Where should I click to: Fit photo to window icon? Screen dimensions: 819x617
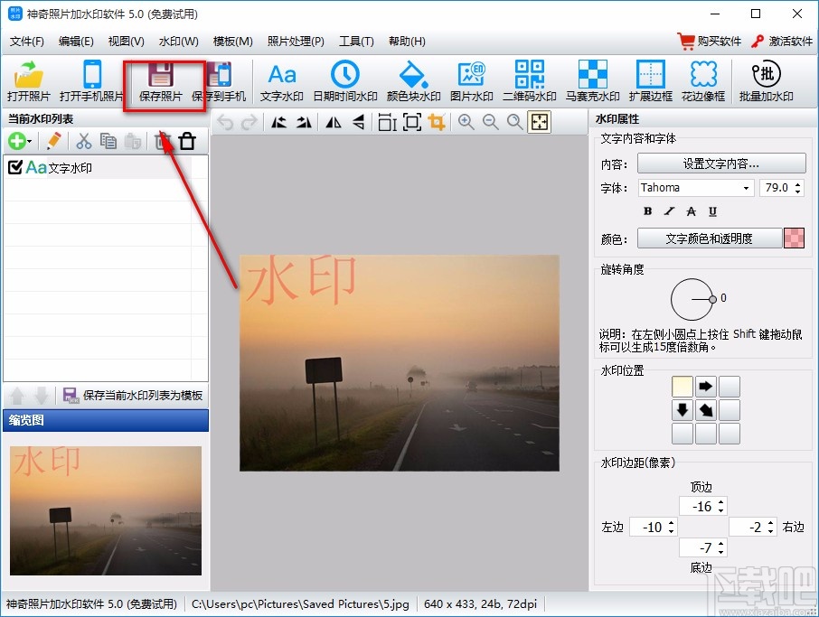[x=539, y=123]
